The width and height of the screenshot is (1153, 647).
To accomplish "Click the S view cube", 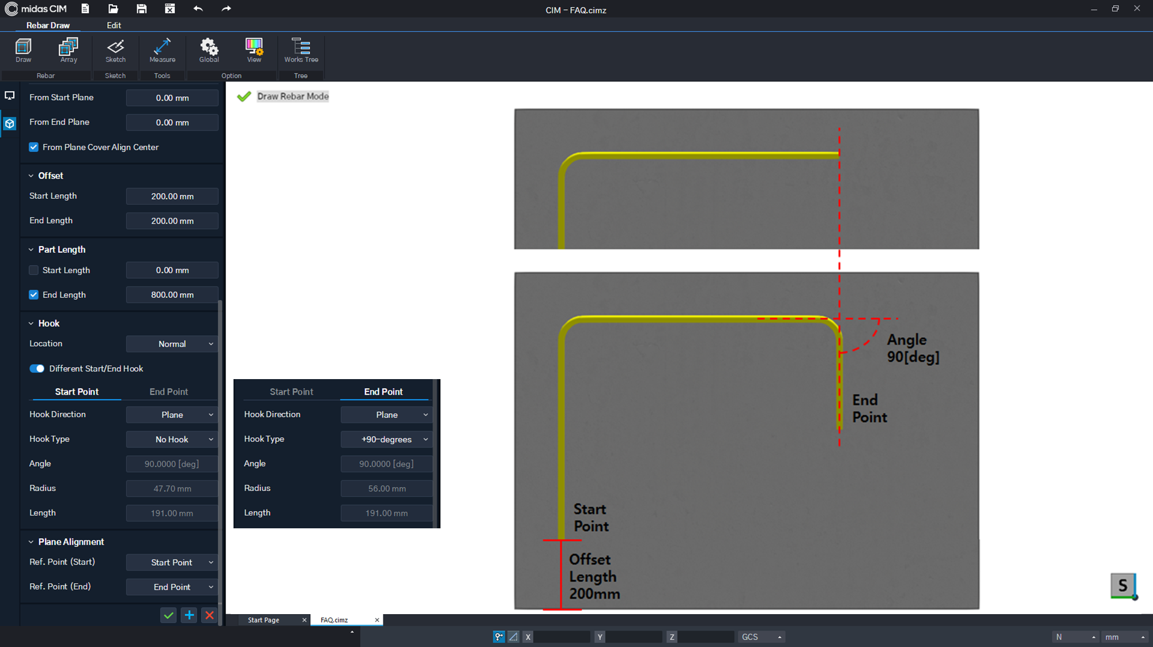I will [x=1123, y=586].
